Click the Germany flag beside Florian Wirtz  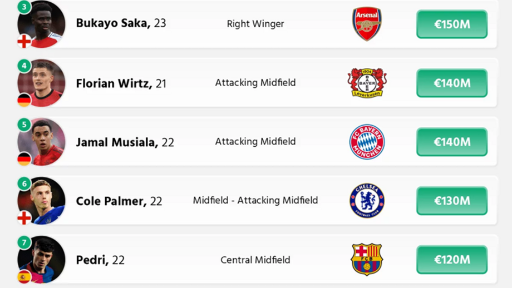pos(24,100)
